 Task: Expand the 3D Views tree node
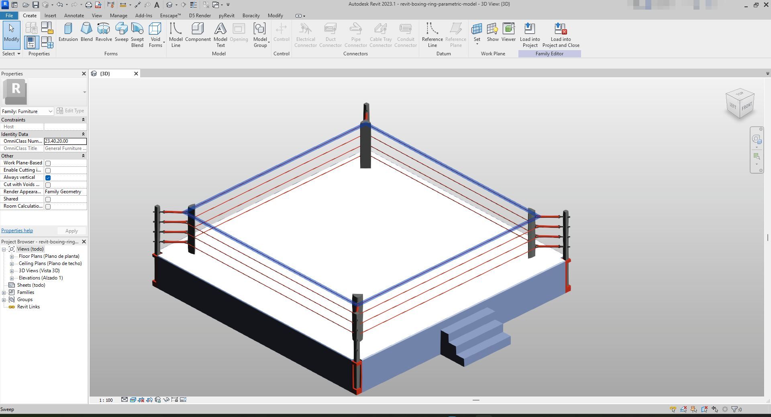pos(12,271)
